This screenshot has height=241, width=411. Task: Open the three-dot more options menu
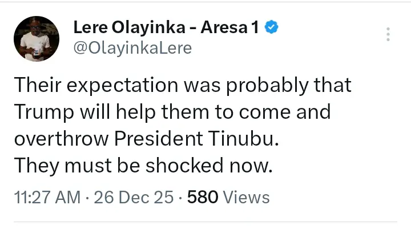[388, 34]
